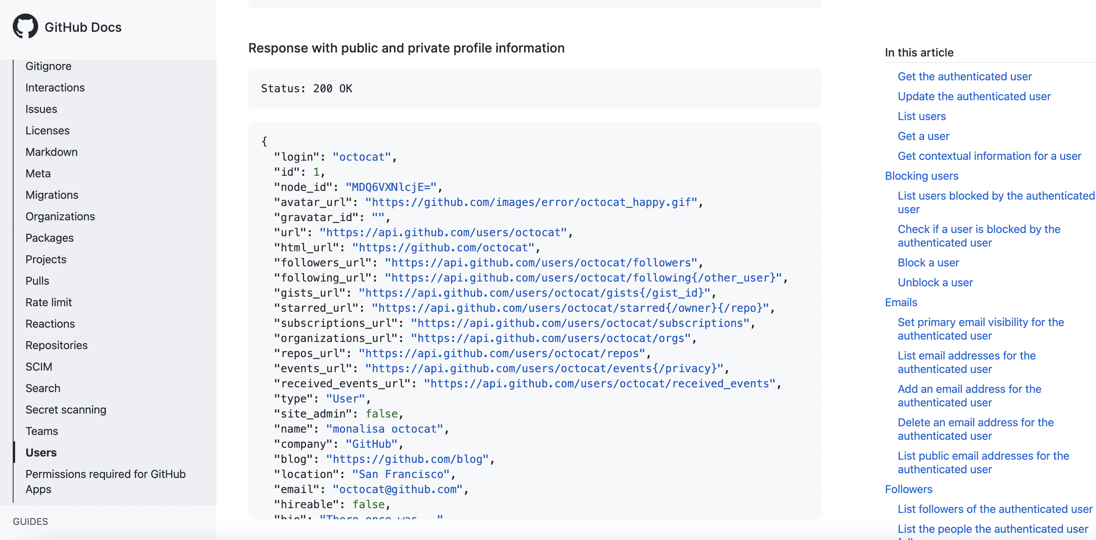Image resolution: width=1096 pixels, height=540 pixels.
Task: Open Add an email address link
Action: coord(969,396)
